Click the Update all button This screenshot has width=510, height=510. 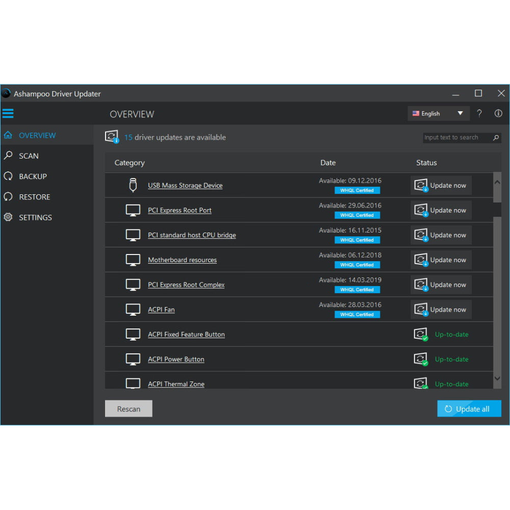469,409
